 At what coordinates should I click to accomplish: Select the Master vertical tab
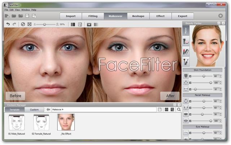point(186,30)
